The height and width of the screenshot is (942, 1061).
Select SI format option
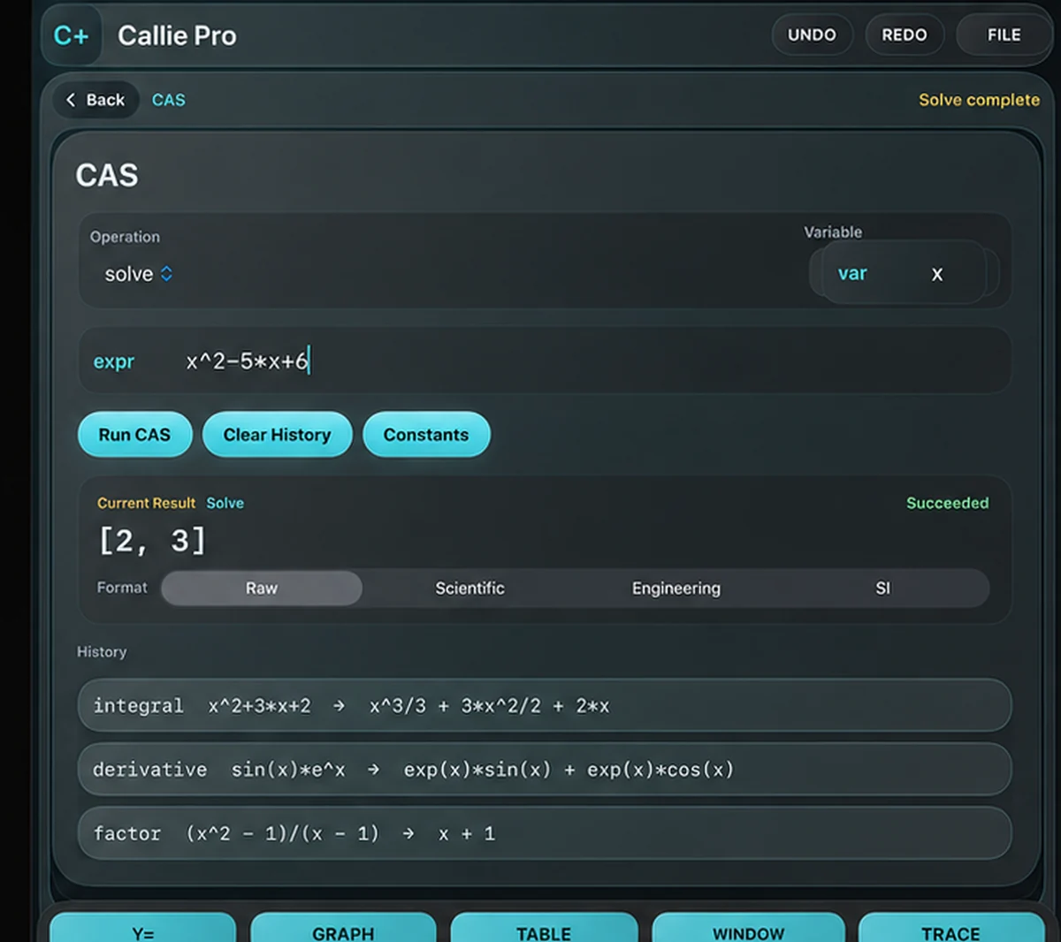point(882,589)
